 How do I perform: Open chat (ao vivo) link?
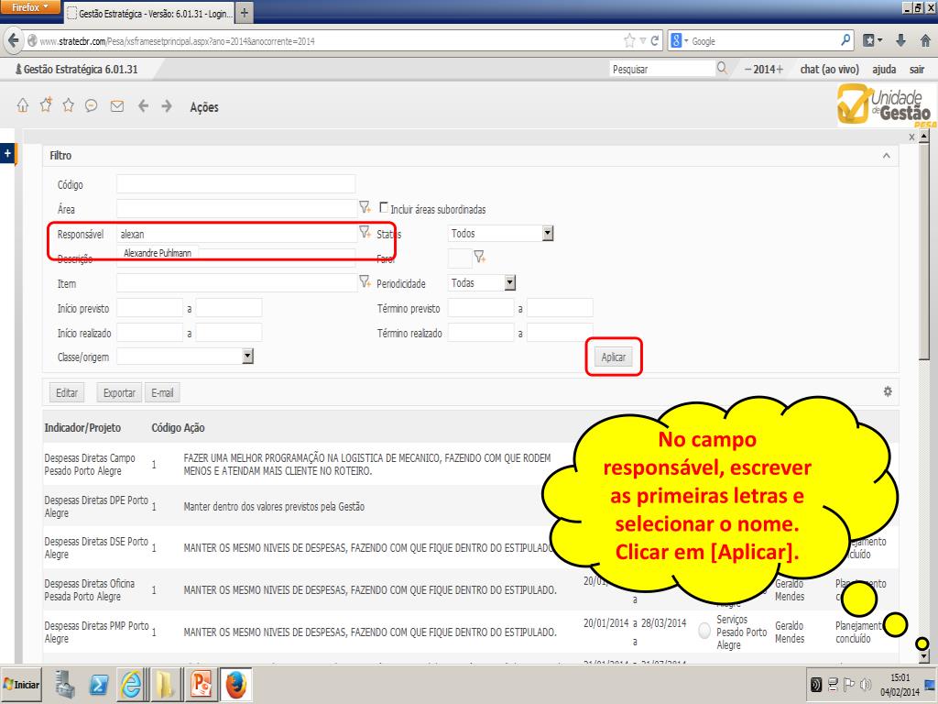pyautogui.click(x=829, y=69)
